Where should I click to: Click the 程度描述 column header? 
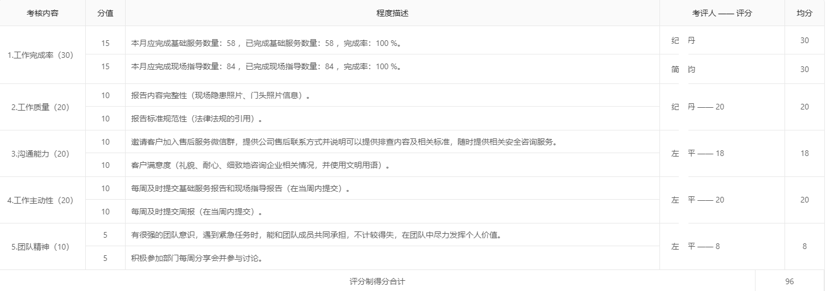(x=392, y=14)
